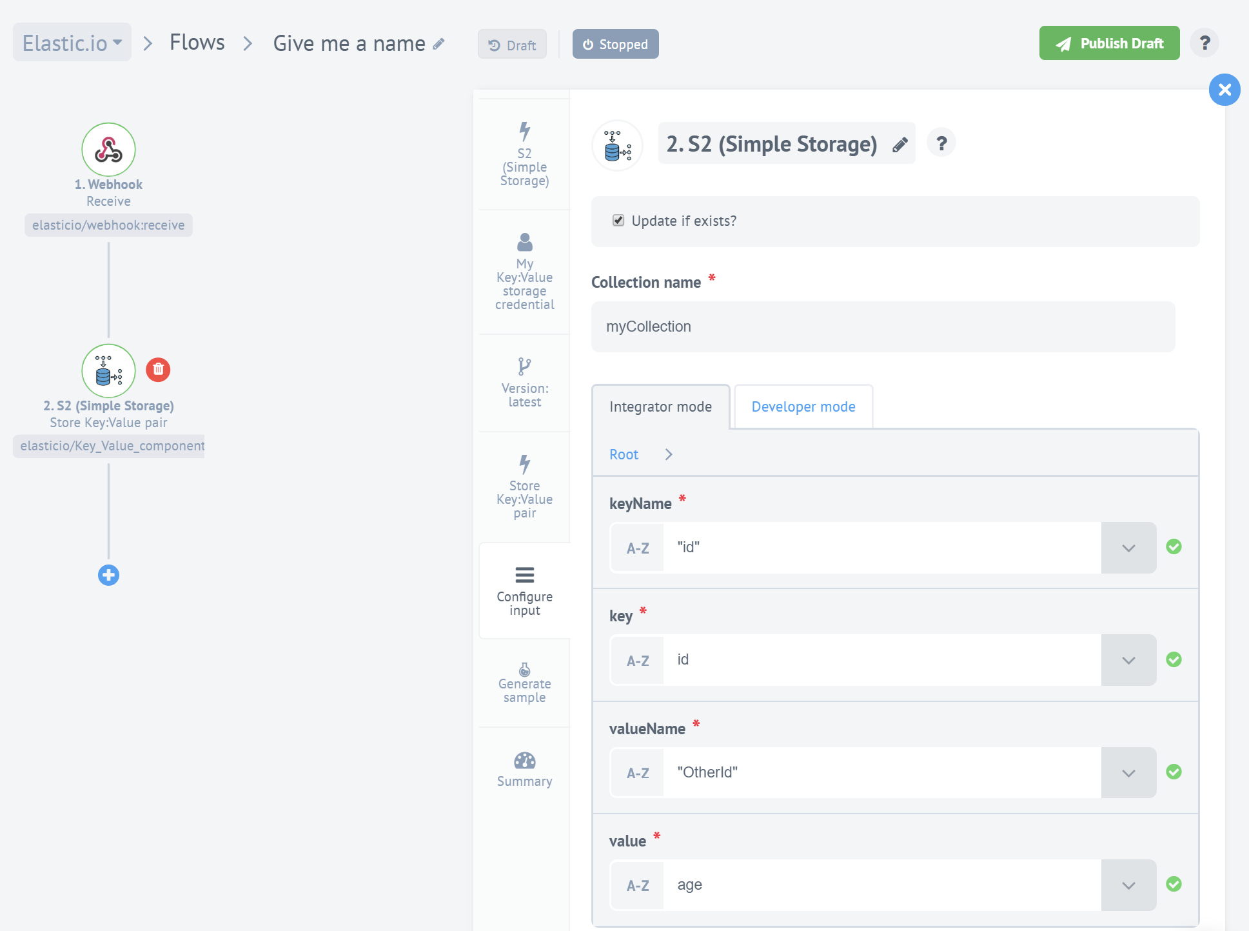Expand the chevron next to Root
This screenshot has height=931, width=1249.
(669, 454)
